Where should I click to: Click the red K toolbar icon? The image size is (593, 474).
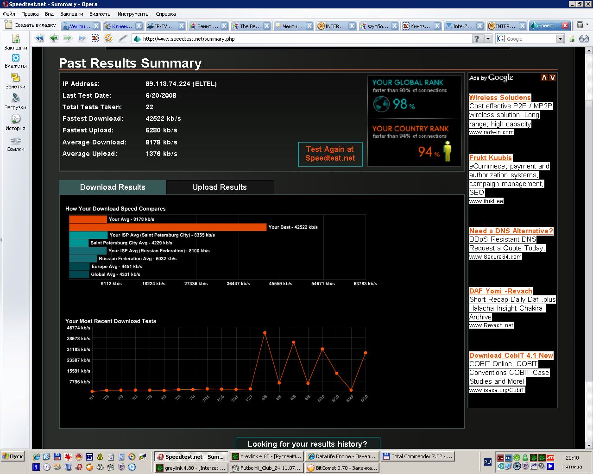(x=95, y=38)
